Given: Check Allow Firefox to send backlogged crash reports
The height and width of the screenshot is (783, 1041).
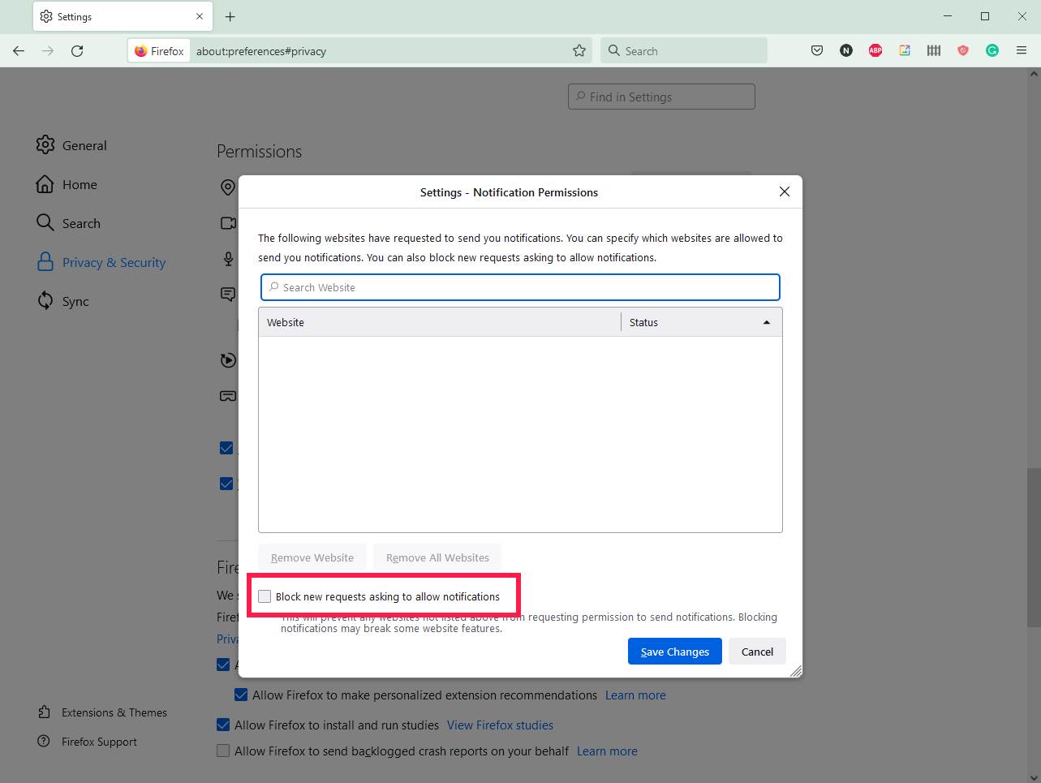Looking at the screenshot, I should (223, 751).
